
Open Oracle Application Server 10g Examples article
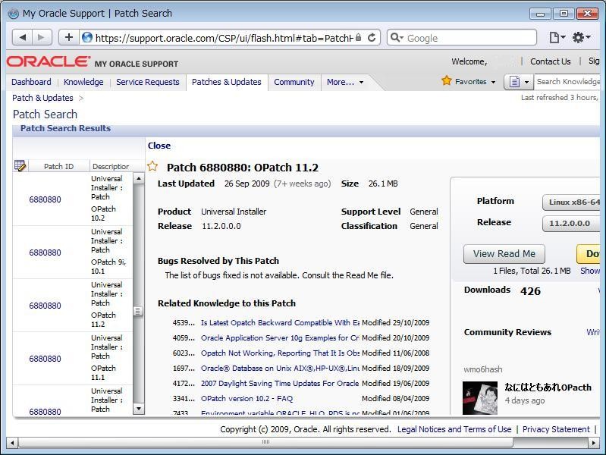pos(280,338)
